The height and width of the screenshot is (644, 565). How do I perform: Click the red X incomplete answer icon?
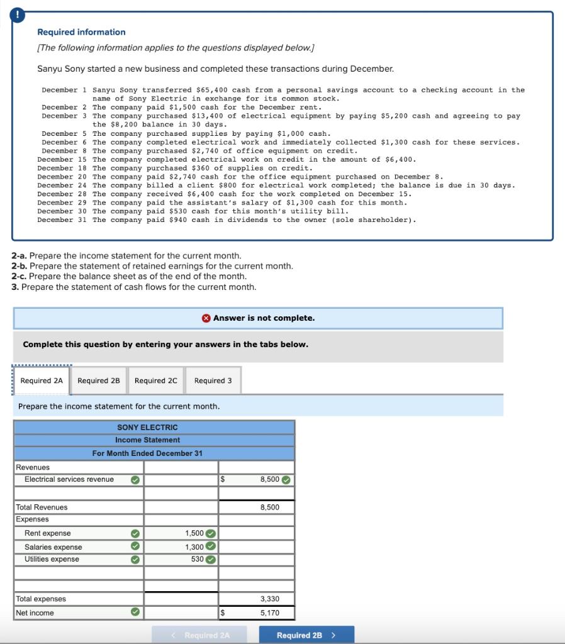206,318
